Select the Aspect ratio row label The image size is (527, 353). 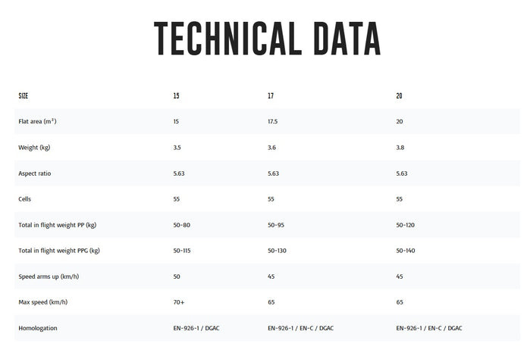click(35, 173)
